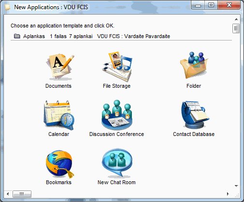Click the Contact Database label

(194, 134)
